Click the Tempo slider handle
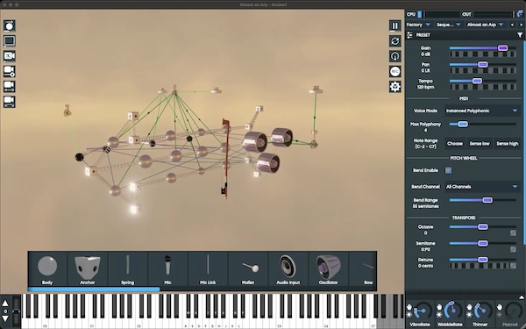Image resolution: width=526 pixels, height=329 pixels. (477, 81)
